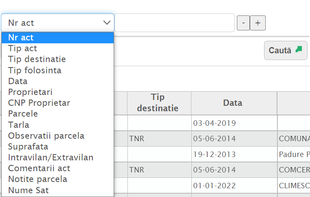Viewport: 310px width, 197px height.
Task: Choose Suprafata from filter list
Action: pos(58,147)
